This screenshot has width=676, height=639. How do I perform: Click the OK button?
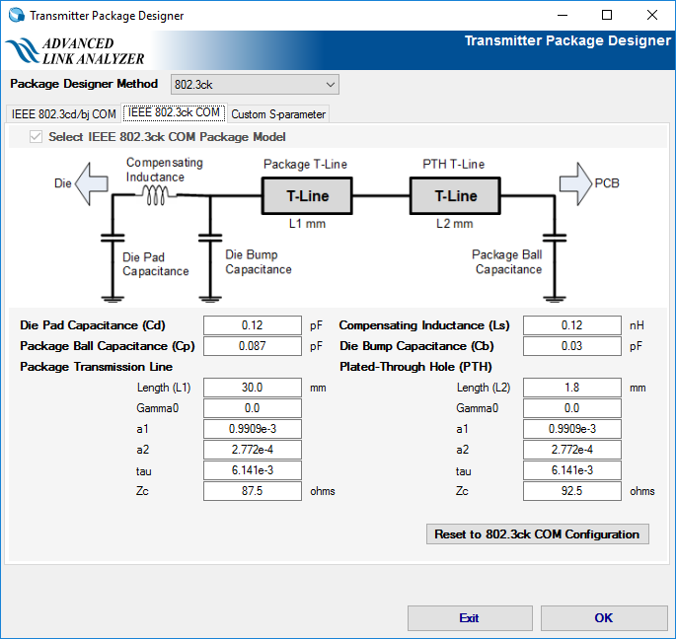coord(603,618)
